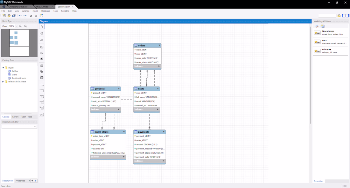Toggle the left sidebar visibility
Image resolution: width=350 pixels, height=188 pixels.
344,16
